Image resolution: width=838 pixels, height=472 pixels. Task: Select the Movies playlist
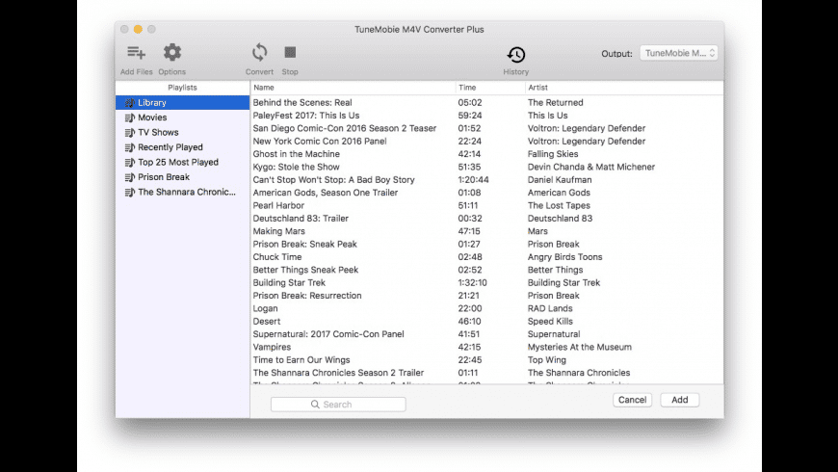coord(151,118)
